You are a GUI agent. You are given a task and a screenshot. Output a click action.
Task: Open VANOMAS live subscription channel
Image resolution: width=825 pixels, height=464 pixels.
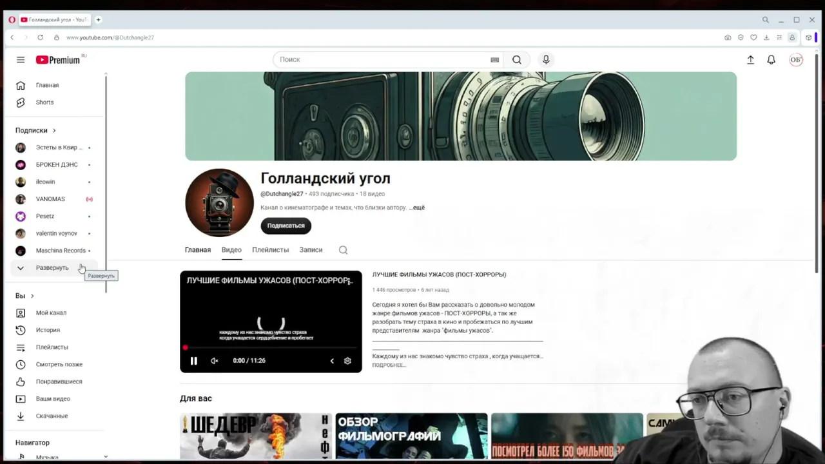point(55,199)
